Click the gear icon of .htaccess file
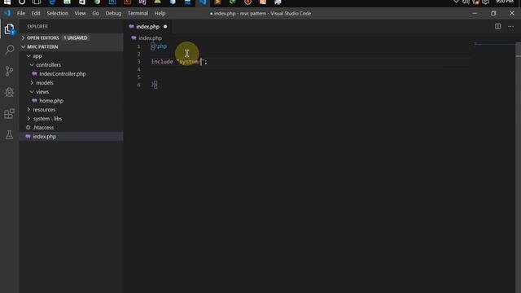Screen dimensions: 521x293 coord(28,127)
